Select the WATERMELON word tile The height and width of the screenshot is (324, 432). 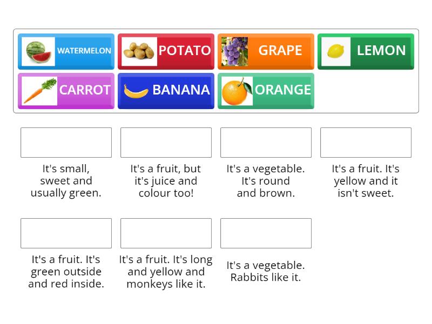[x=81, y=51]
